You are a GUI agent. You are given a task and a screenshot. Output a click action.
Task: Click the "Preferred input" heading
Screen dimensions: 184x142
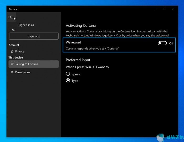78,60
